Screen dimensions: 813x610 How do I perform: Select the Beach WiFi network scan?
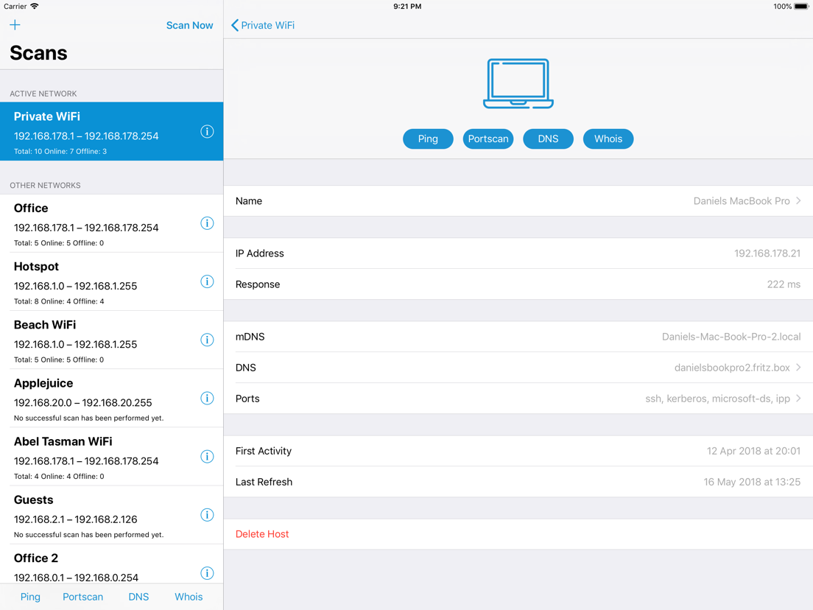coord(111,340)
